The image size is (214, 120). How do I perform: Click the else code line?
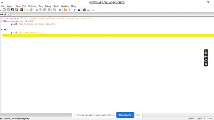(x=4, y=30)
